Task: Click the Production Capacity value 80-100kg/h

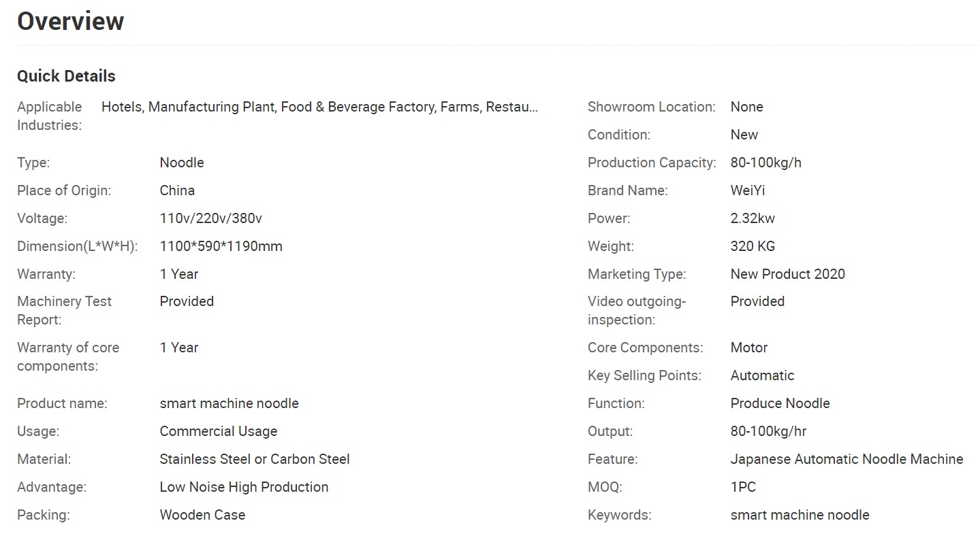Action: 766,163
